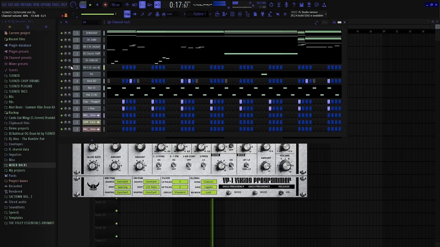
Task: Click the tempo field showing 96
Action: click(x=115, y=5)
